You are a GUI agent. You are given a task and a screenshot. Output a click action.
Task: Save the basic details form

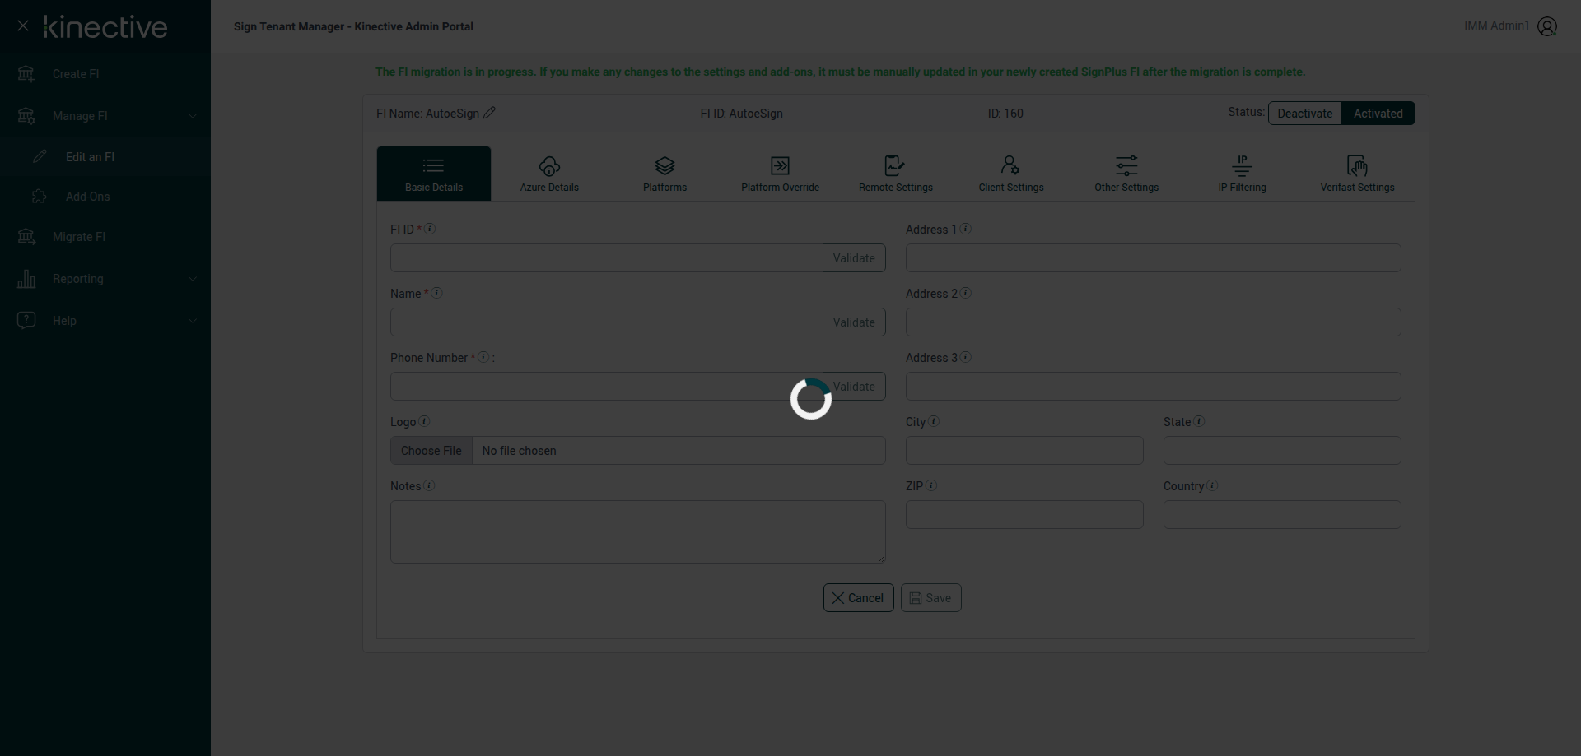click(930, 598)
